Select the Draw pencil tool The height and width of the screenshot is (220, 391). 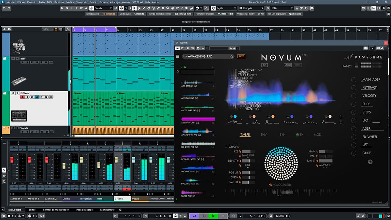click(x=144, y=8)
